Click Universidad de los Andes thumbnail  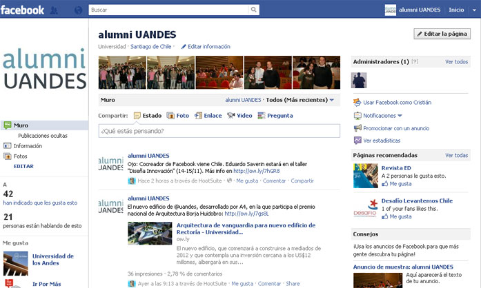click(16, 263)
